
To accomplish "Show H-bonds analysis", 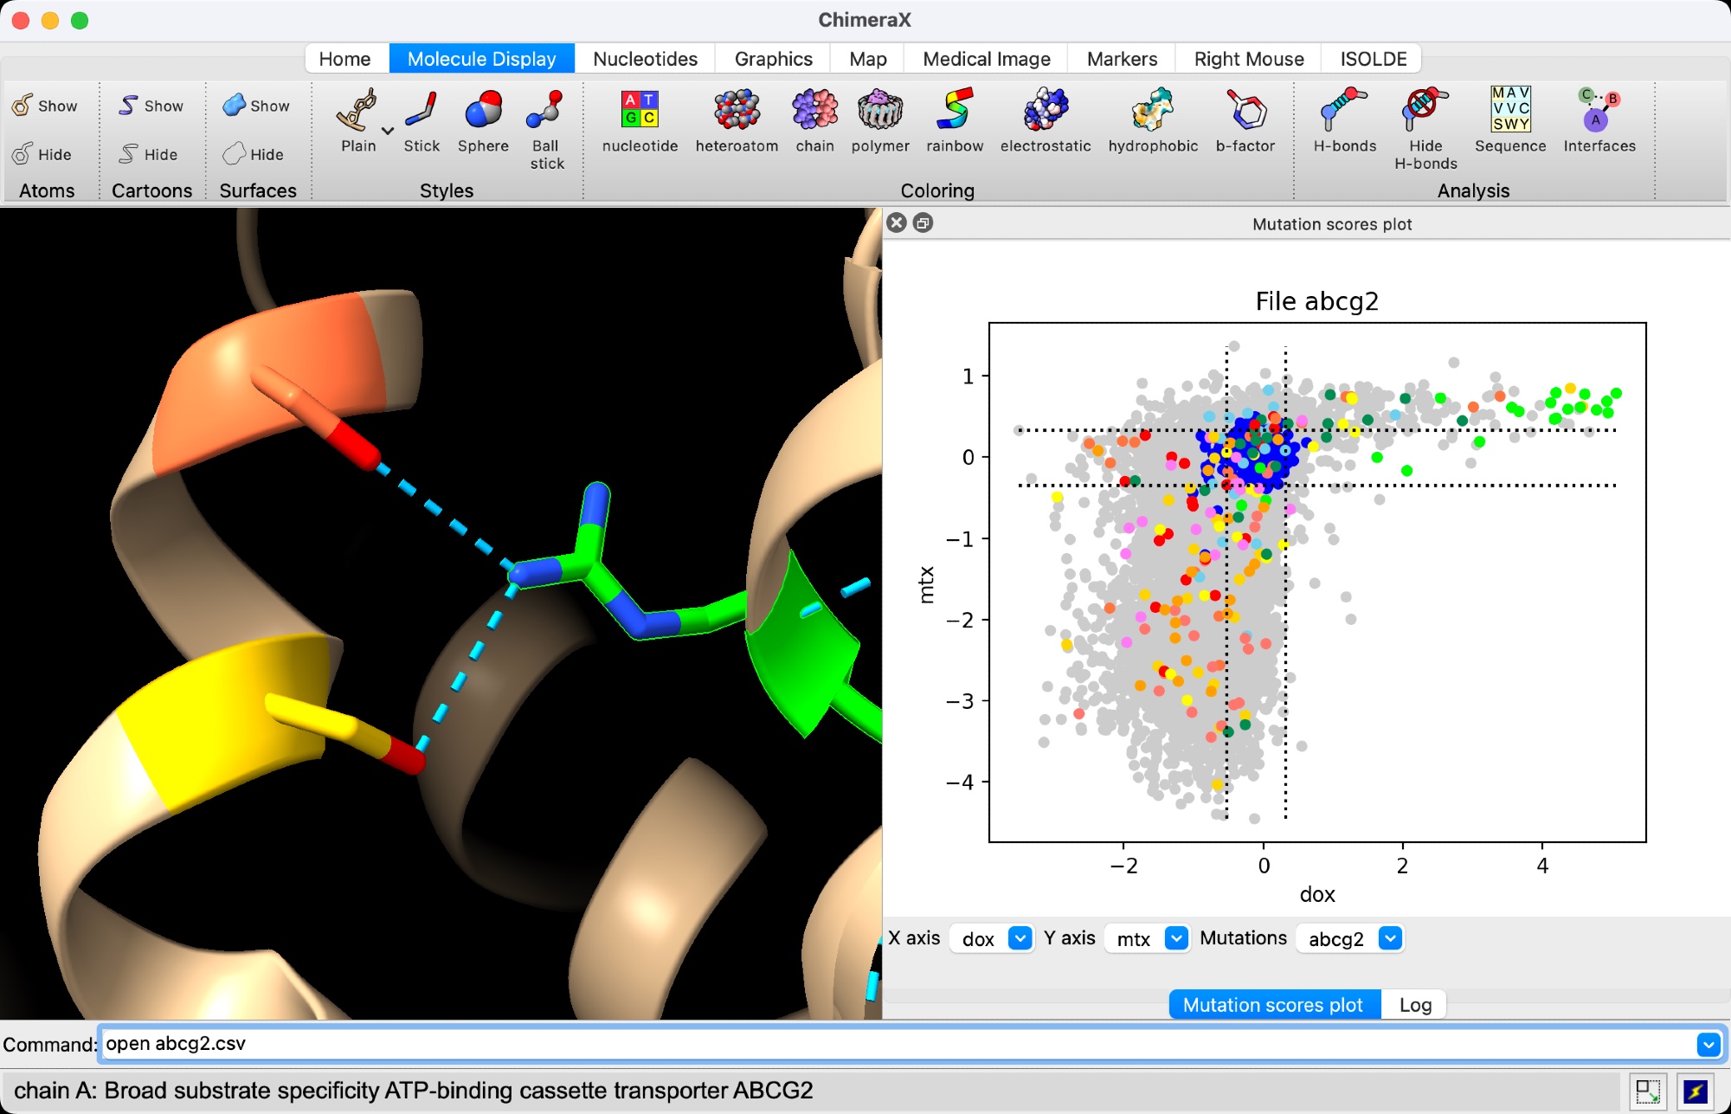I will pos(1343,113).
